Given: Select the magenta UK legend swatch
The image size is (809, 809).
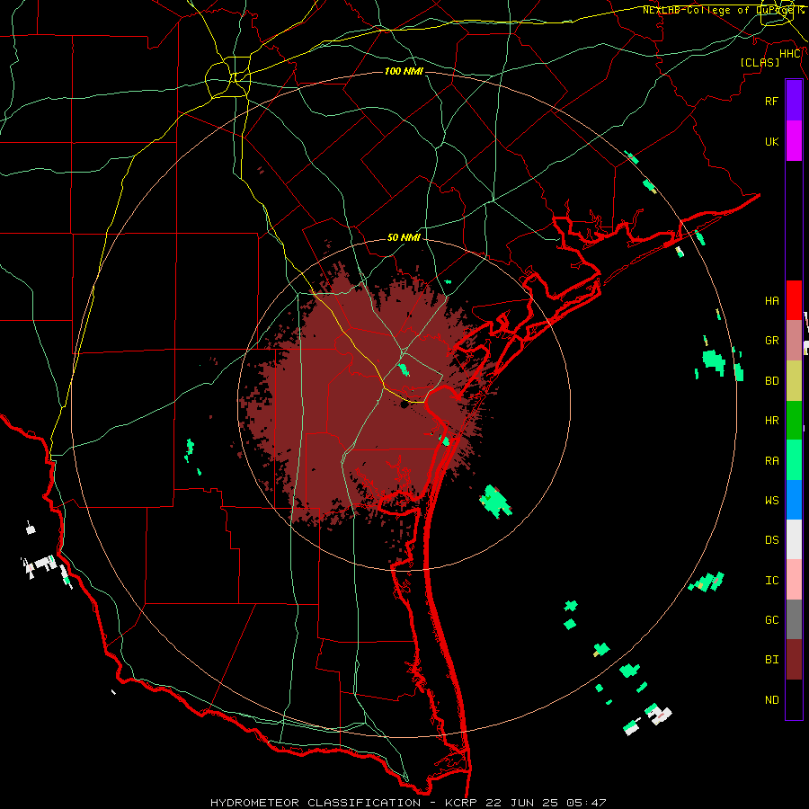Looking at the screenshot, I should tap(794, 141).
